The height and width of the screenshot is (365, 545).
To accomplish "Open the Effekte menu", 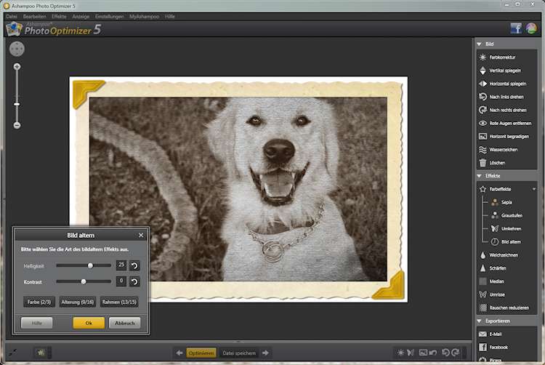I will tap(59, 16).
